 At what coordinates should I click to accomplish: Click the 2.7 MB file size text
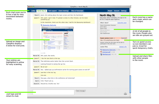[118, 50]
